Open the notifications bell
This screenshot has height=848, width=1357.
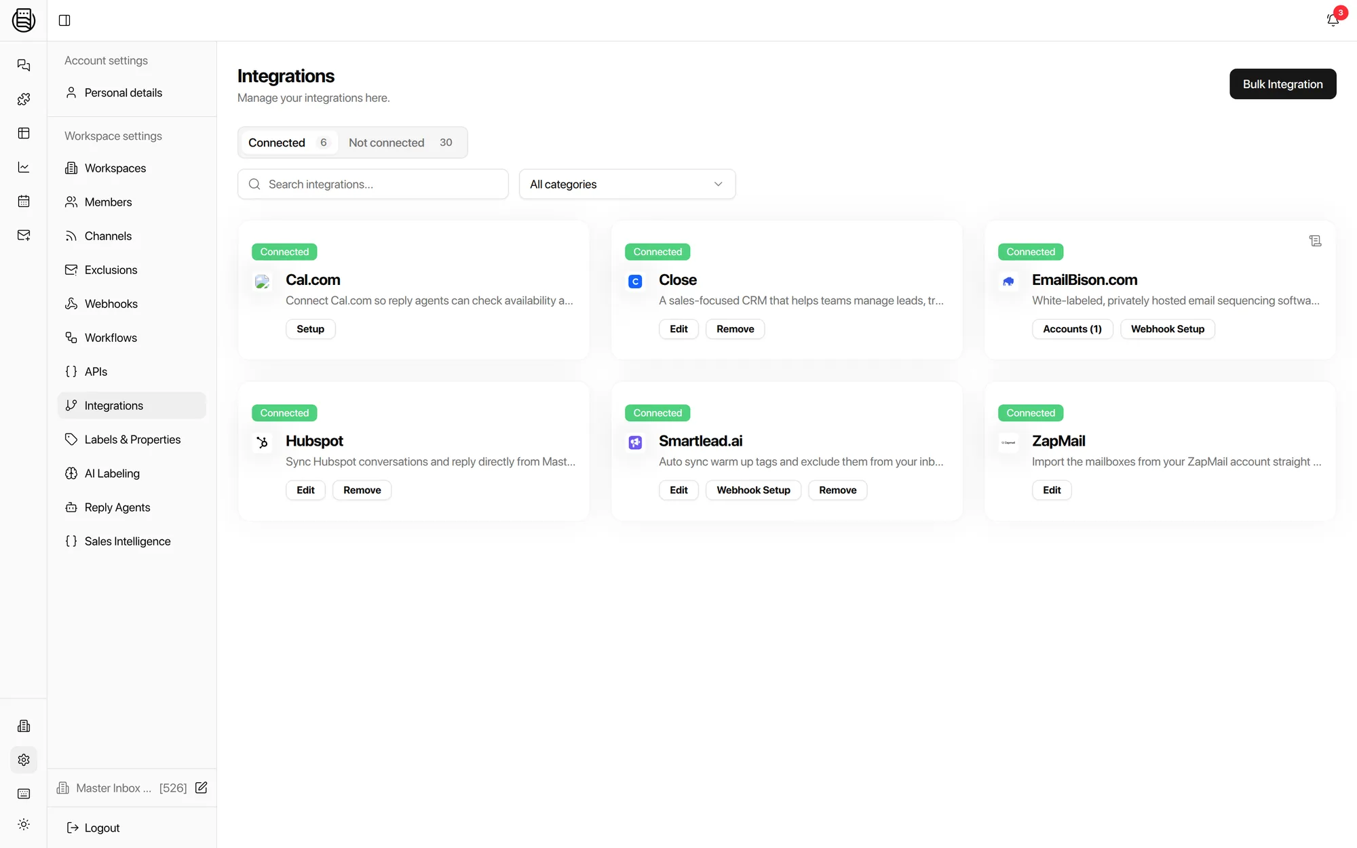[1333, 20]
